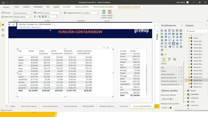The height and width of the screenshot is (117, 208).
Task: Open the Analytics magnifier pane
Action: 175,59
